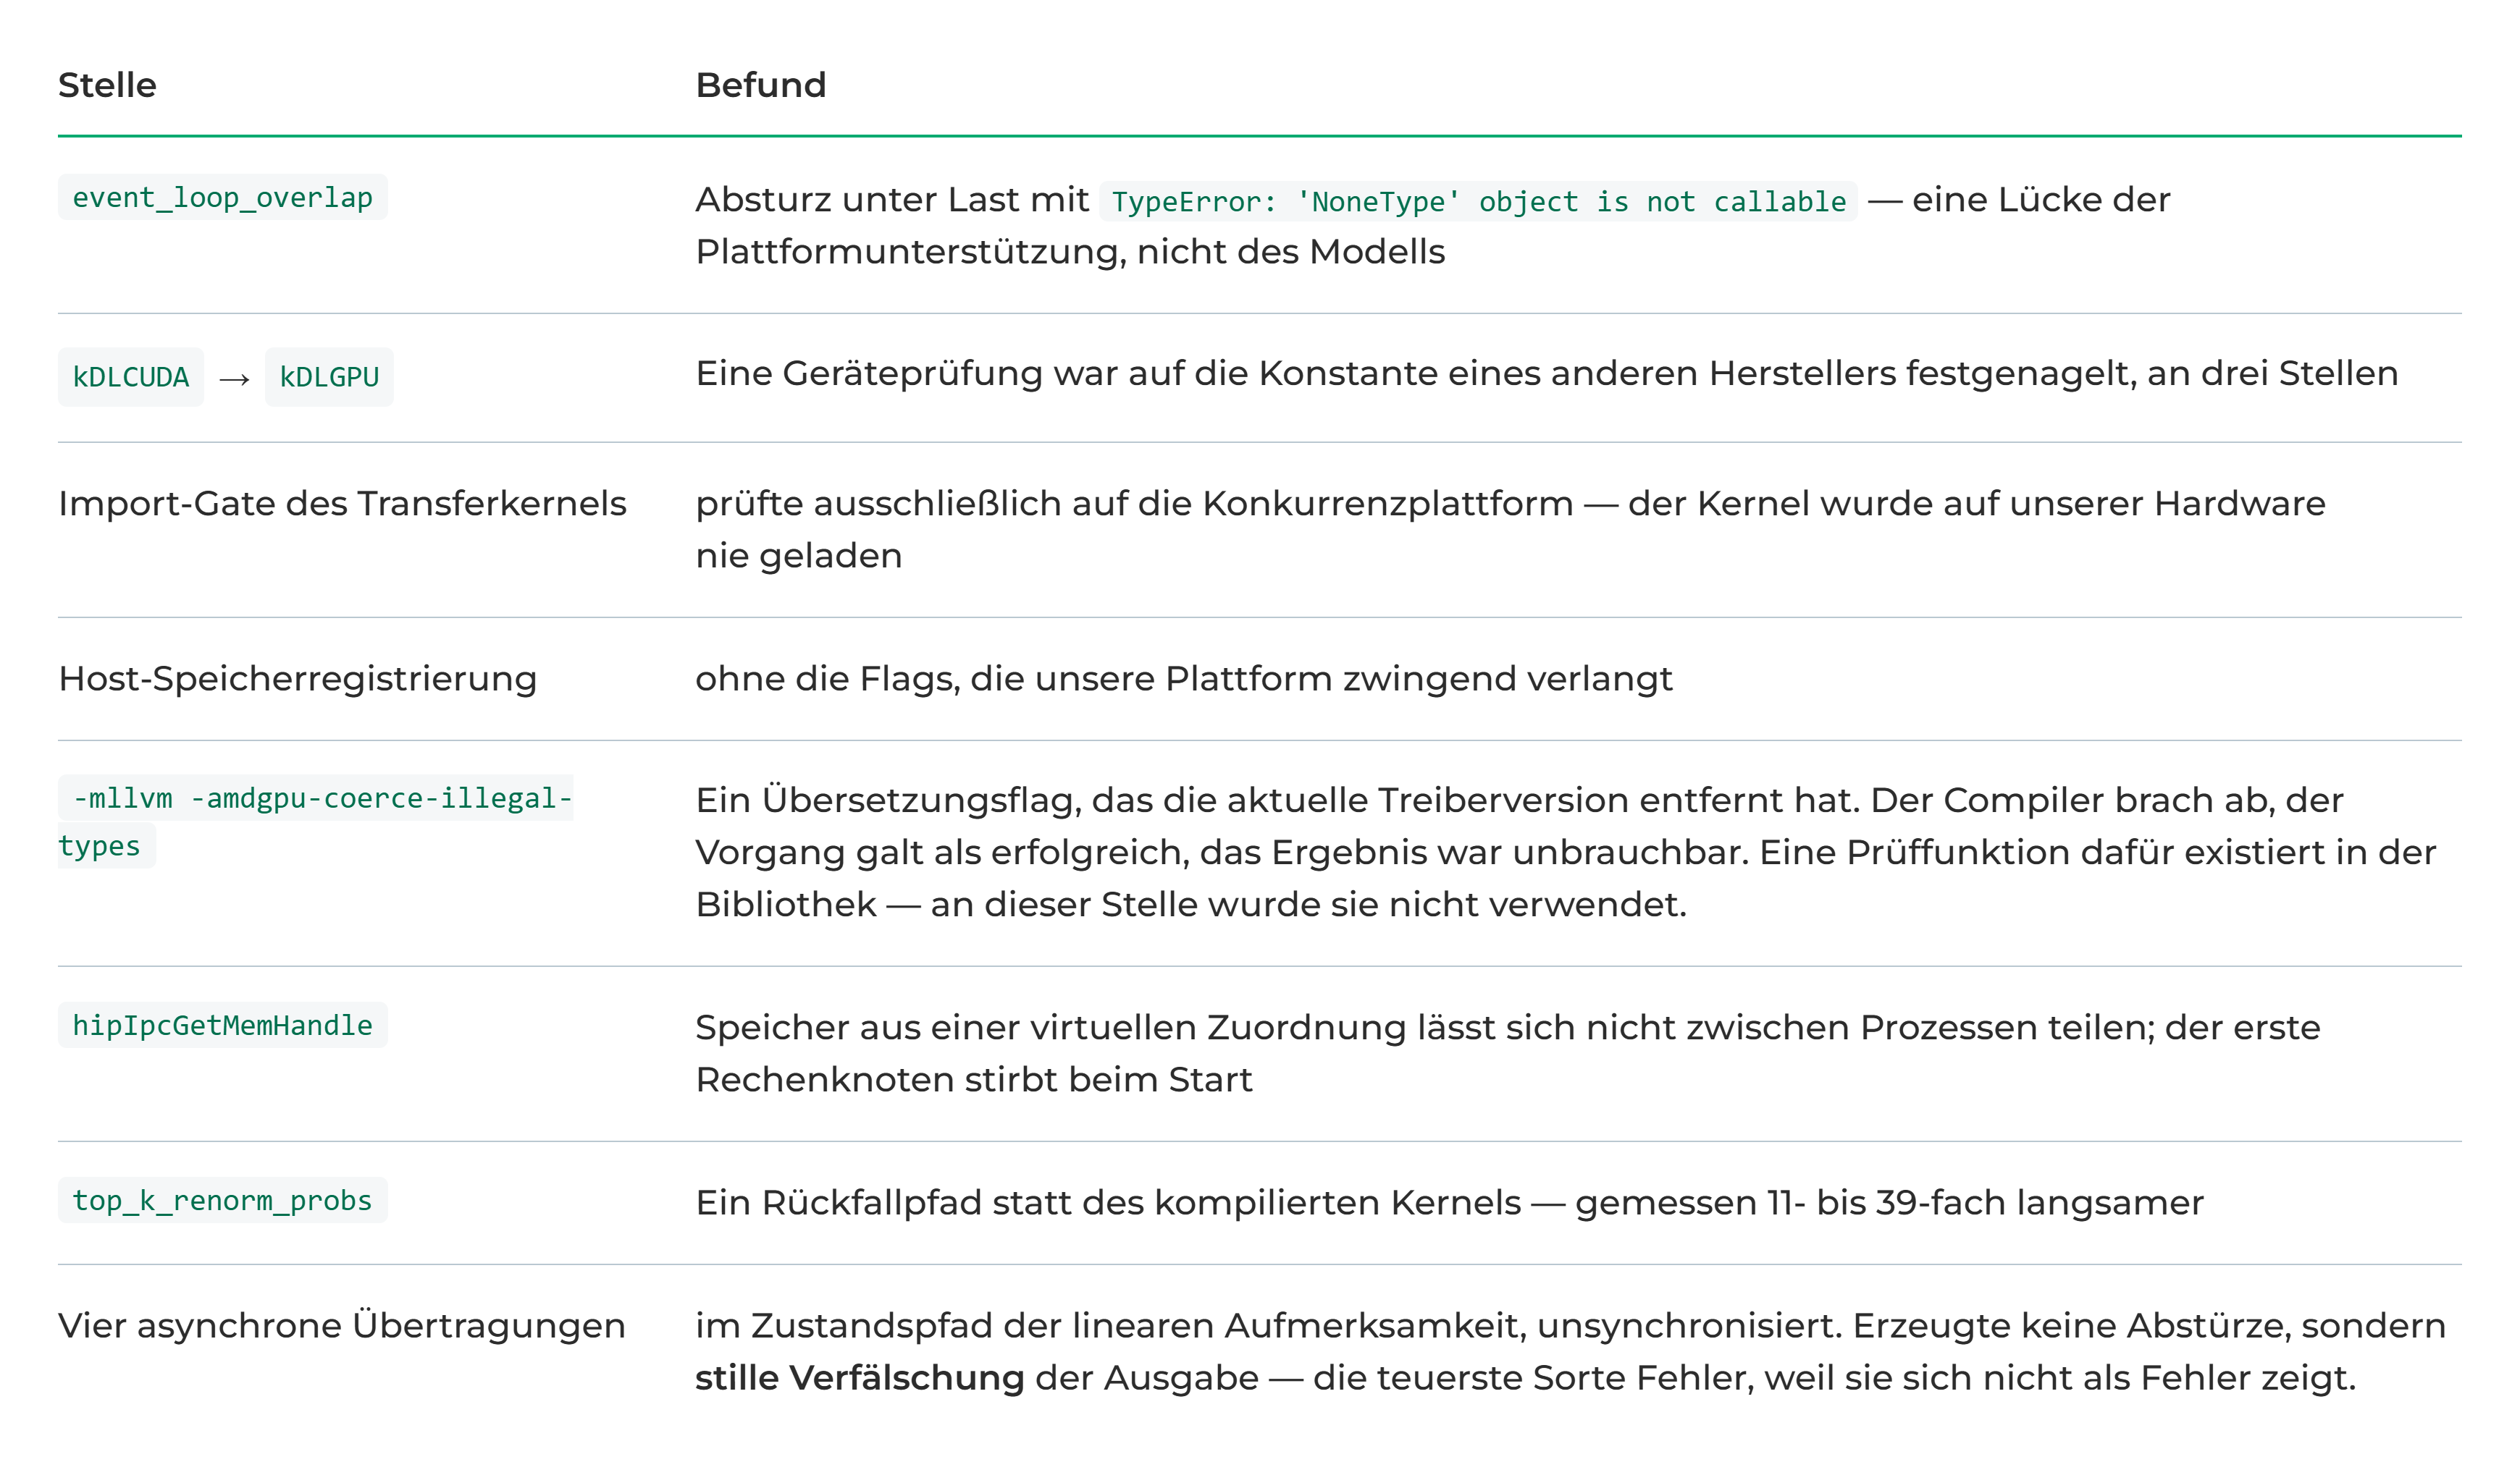The height and width of the screenshot is (1462, 2520).
Task: Click the Geräteprüfung finding text
Action: (x=1547, y=373)
